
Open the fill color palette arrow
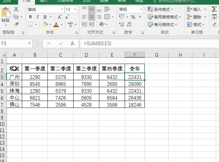point(50,25)
